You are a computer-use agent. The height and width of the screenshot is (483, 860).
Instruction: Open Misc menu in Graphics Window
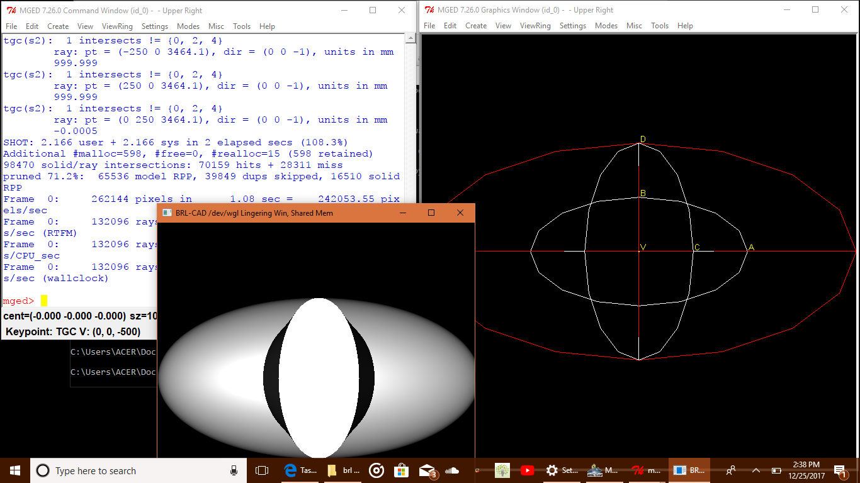(x=635, y=26)
